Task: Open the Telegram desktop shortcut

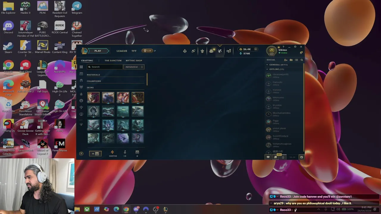Action: pyautogui.click(x=77, y=8)
